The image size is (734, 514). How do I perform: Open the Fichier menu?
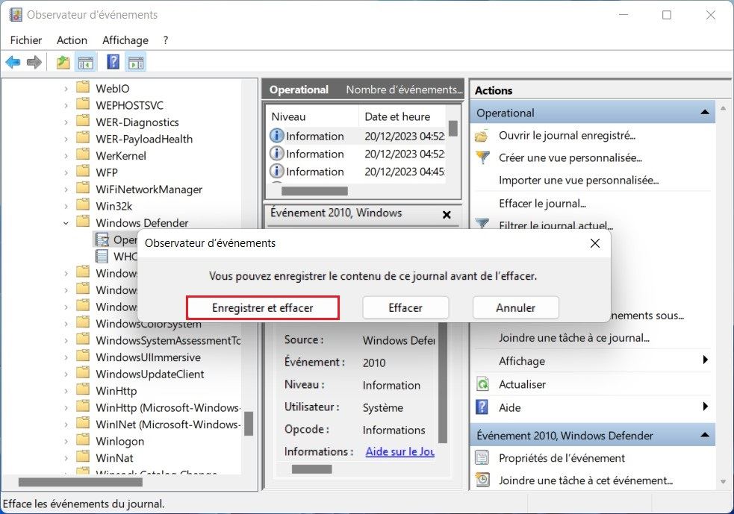pos(25,40)
